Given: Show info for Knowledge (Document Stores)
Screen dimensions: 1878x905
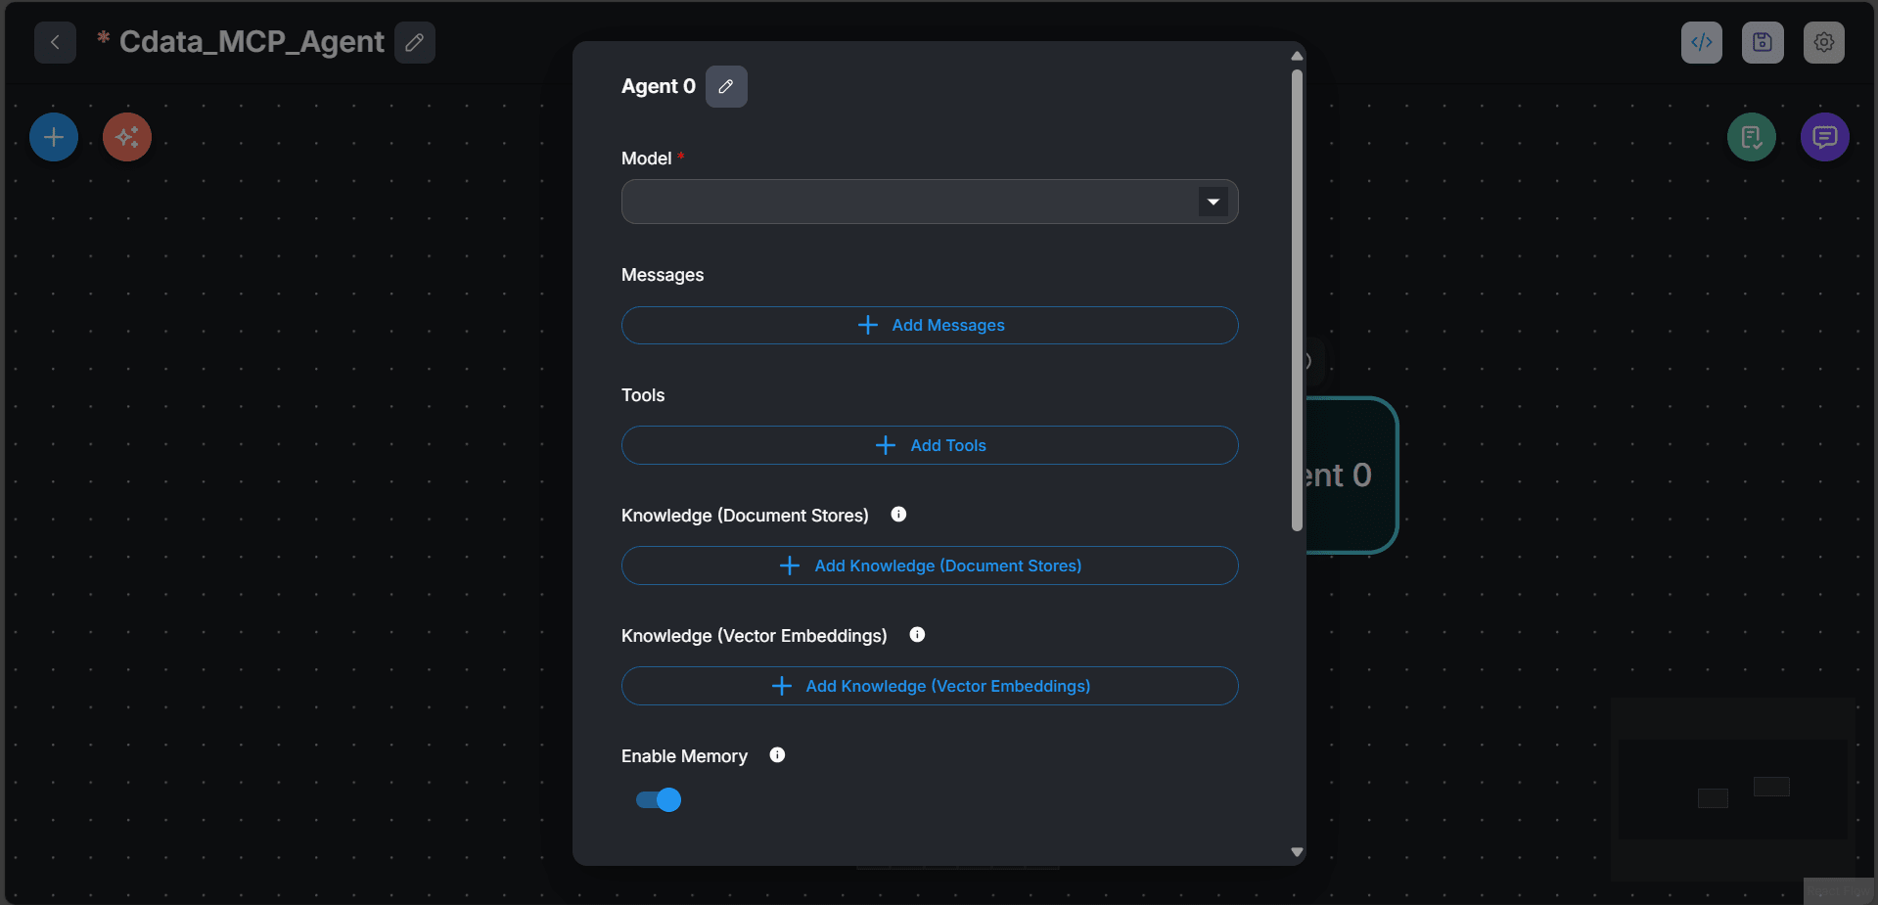Looking at the screenshot, I should coord(898,515).
